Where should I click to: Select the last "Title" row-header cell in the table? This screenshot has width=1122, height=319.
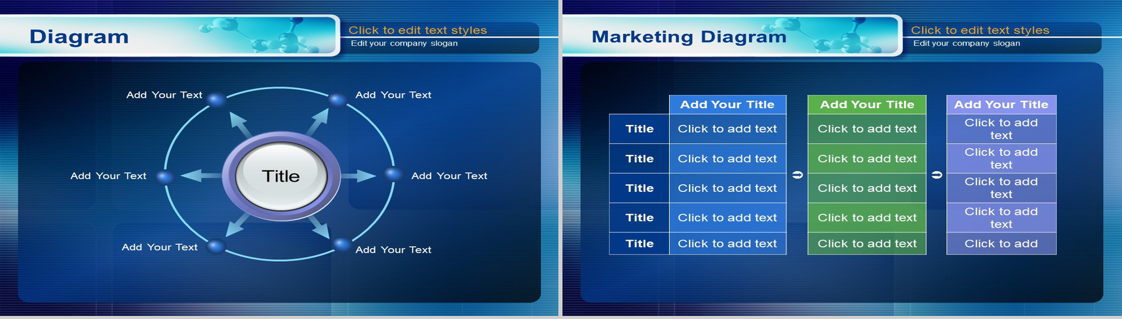(639, 243)
